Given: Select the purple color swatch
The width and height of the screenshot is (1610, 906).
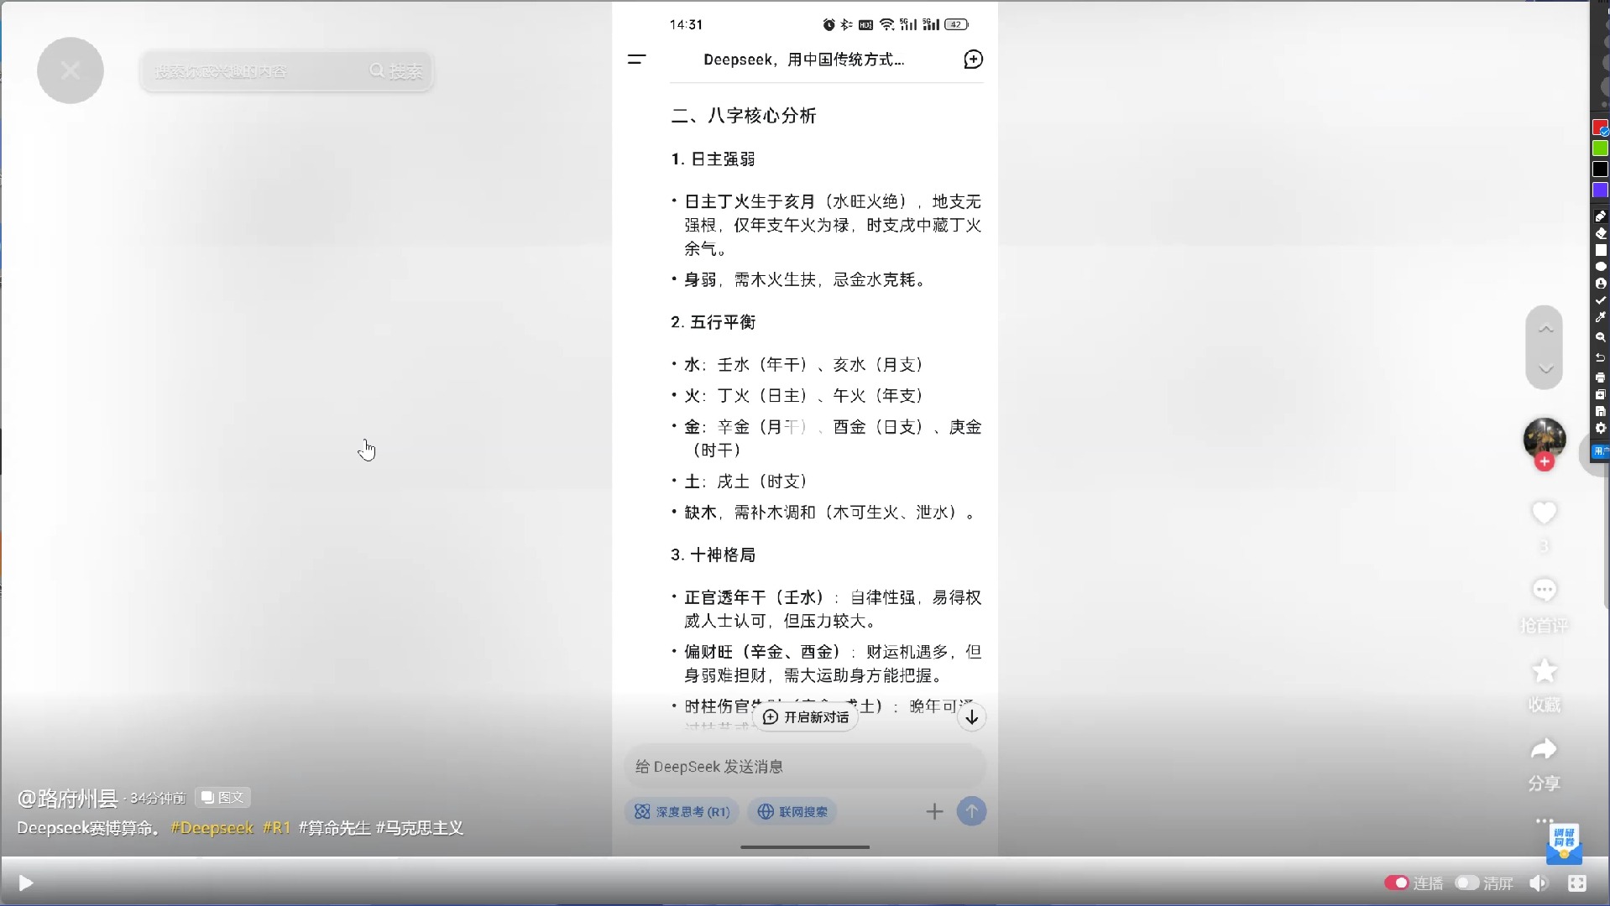Looking at the screenshot, I should 1600,190.
